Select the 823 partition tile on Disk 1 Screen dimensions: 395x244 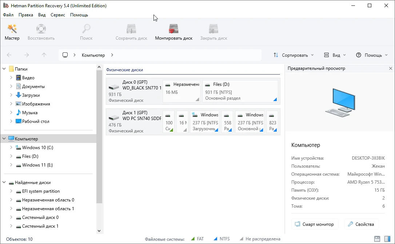coord(272,121)
